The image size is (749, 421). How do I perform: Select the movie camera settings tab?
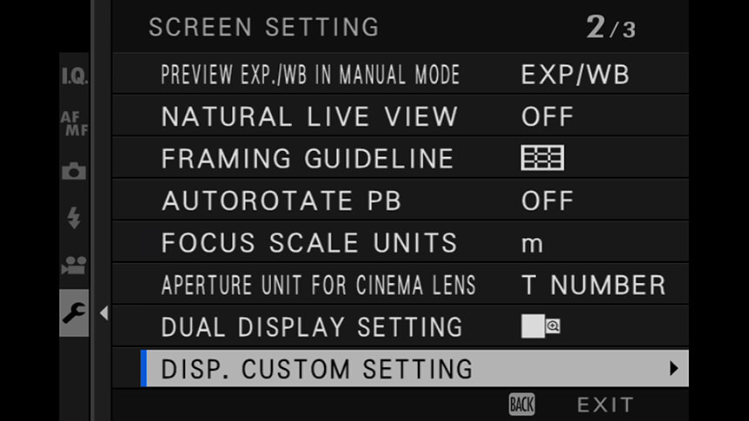point(74,266)
